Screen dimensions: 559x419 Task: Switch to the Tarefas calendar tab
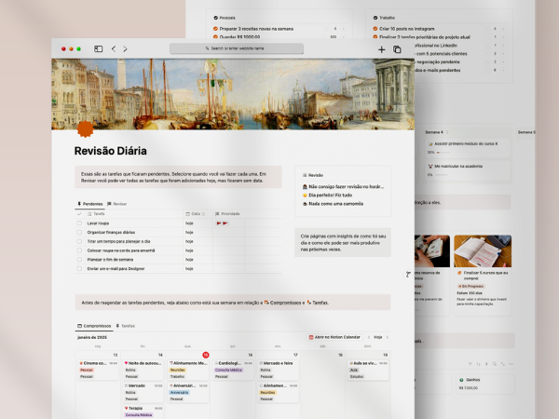126,326
